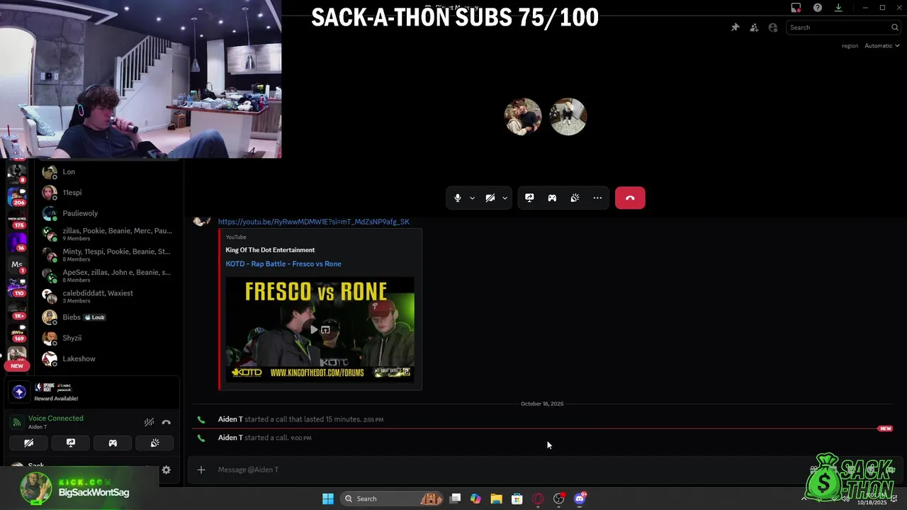The image size is (907, 510).
Task: Open more call options (three dots)
Action: (x=597, y=198)
